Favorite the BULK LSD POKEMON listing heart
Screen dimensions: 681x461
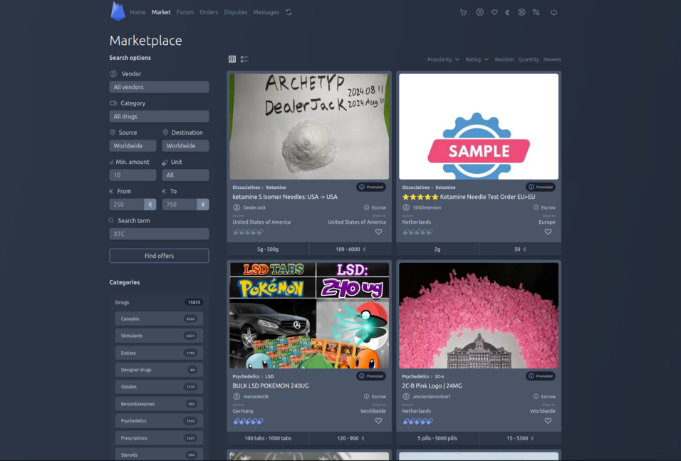(x=379, y=421)
